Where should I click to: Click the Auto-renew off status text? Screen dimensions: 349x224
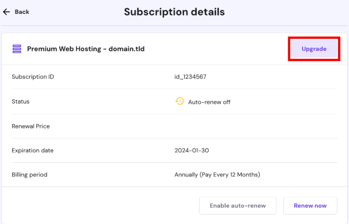click(x=209, y=102)
